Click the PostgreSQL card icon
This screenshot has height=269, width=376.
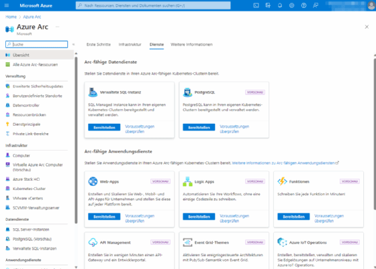(187, 92)
